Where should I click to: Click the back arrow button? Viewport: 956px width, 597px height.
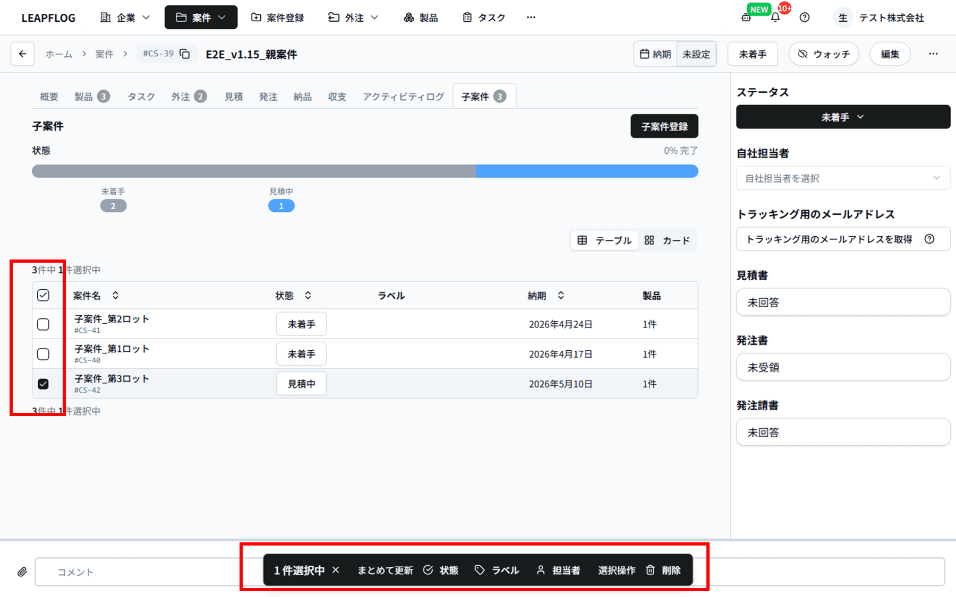pos(22,54)
